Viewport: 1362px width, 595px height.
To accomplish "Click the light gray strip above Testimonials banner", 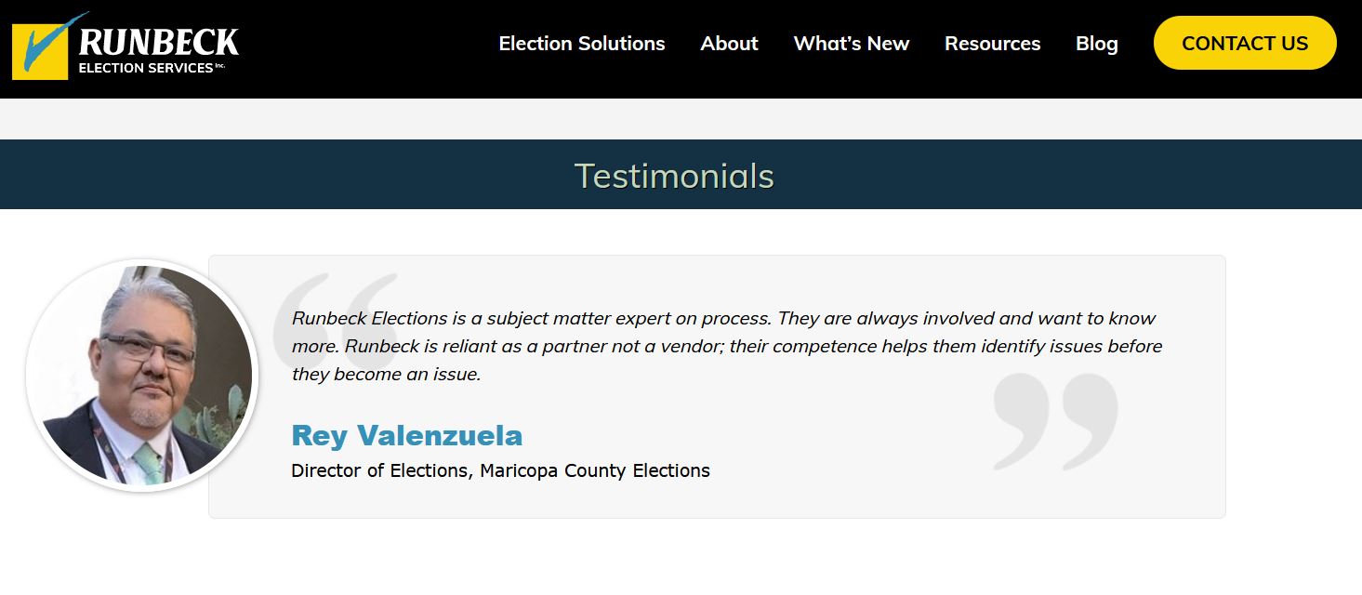I will [681, 119].
